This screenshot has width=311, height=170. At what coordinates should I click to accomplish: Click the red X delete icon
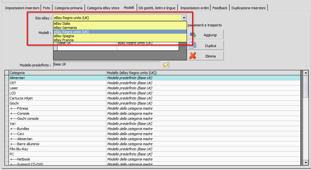pyautogui.click(x=193, y=56)
